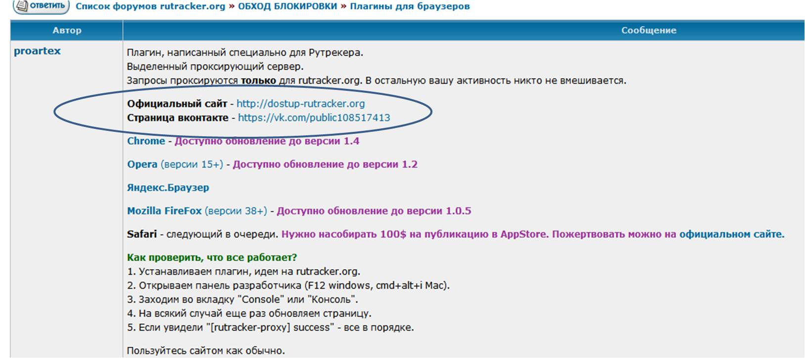This screenshot has width=805, height=358.
Task: Open author profile proartex
Action: 37,51
